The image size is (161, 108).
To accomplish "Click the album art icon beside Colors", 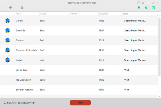I will pos(8,21).
